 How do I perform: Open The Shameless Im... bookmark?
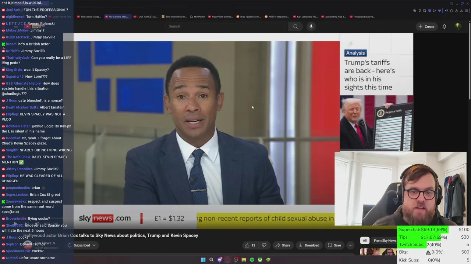(x=174, y=16)
